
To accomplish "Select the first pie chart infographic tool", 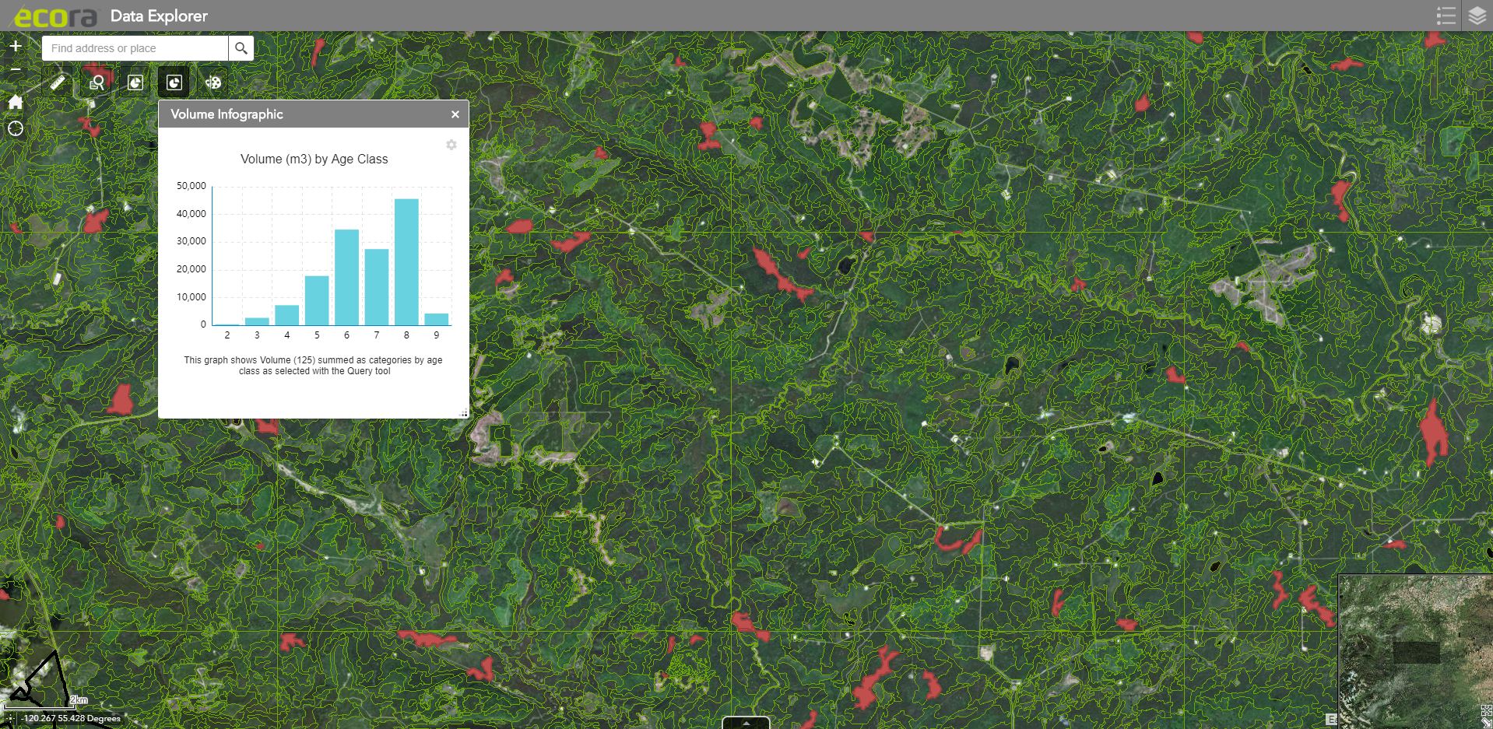I will click(x=135, y=82).
